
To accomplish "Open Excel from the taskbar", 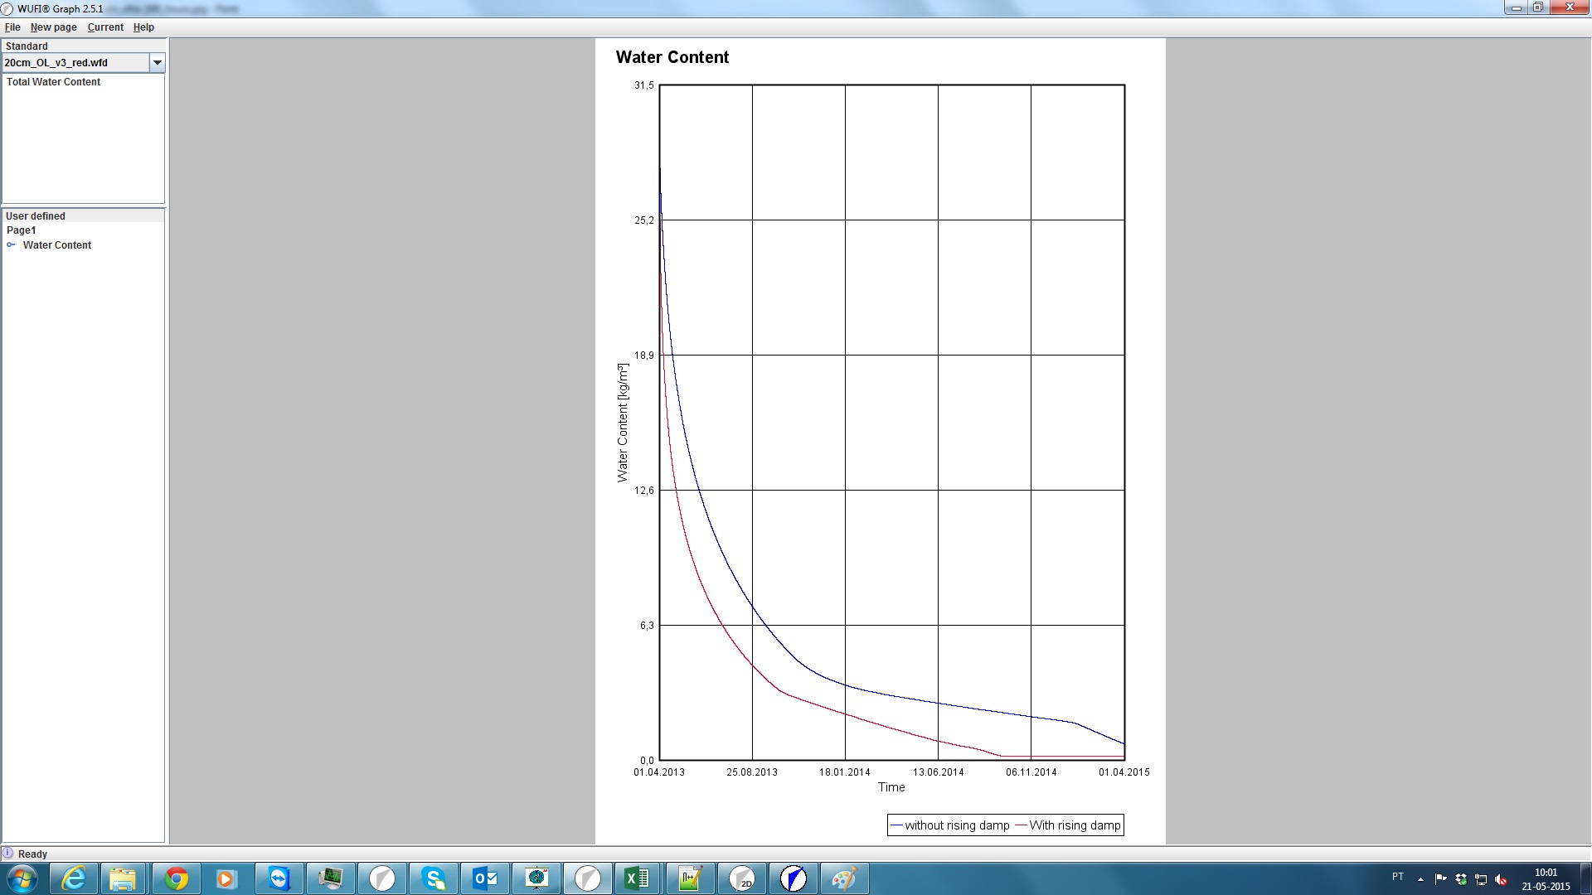I will click(x=638, y=878).
